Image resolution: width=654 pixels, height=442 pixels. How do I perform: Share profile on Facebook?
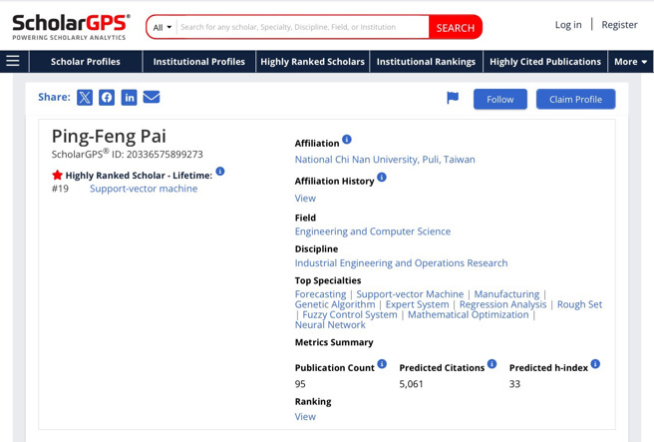coord(107,97)
